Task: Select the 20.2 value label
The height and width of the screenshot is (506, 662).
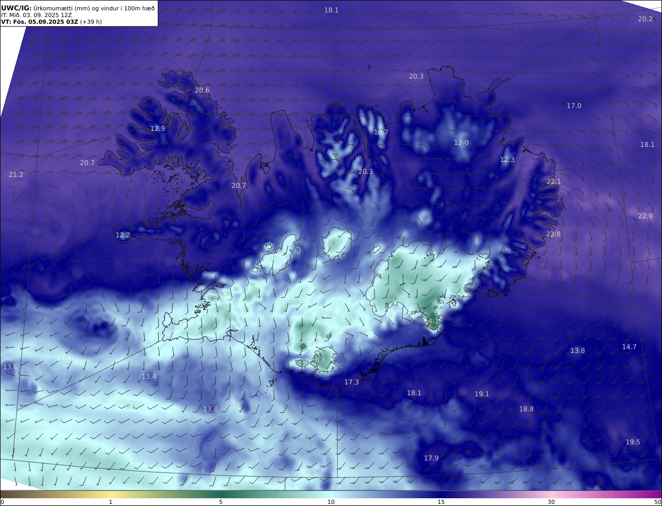Action: (645, 19)
